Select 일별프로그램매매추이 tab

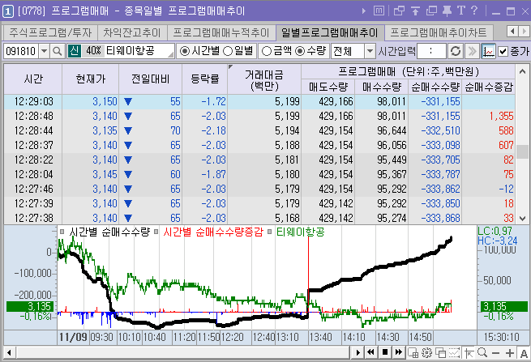tap(329, 32)
